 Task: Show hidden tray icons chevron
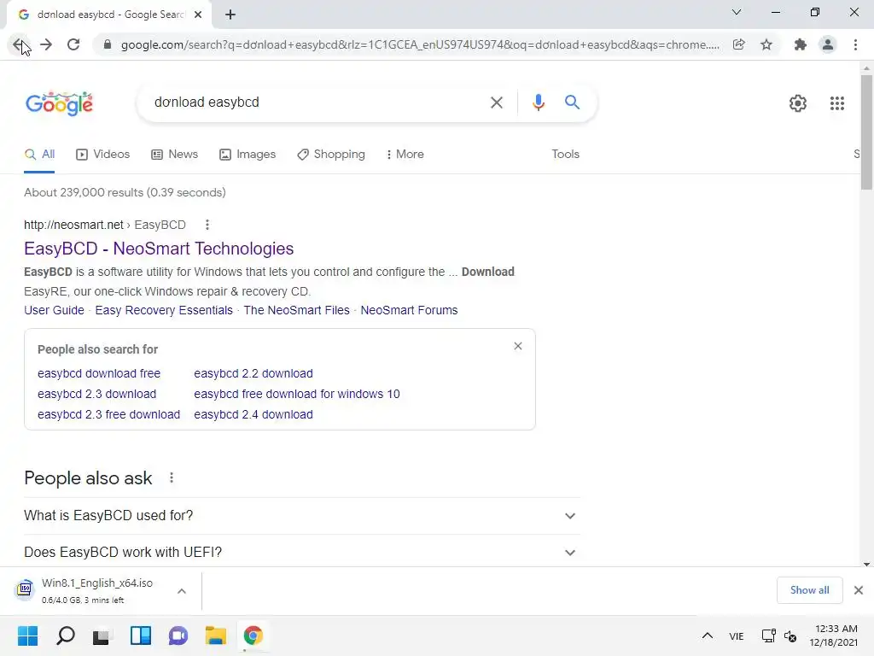708,635
